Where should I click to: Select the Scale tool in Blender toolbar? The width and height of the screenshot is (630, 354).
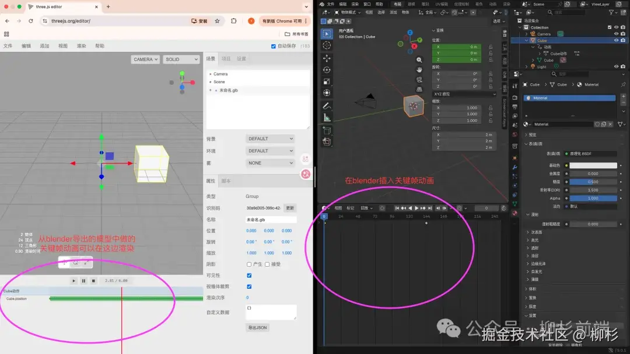click(x=327, y=82)
